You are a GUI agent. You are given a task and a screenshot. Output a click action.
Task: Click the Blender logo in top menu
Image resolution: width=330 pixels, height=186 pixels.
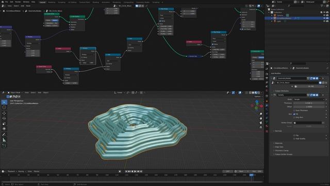point(2,2)
